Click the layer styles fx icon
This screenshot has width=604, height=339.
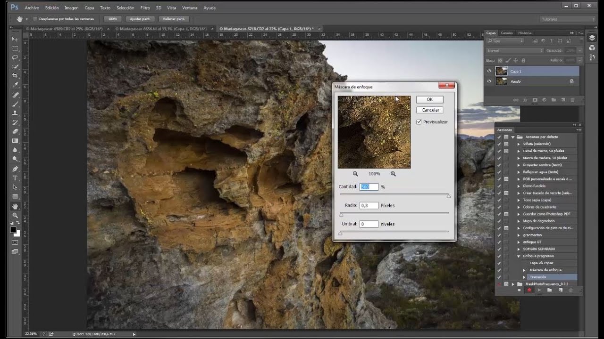[525, 100]
